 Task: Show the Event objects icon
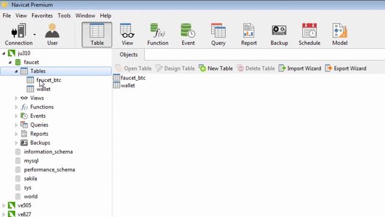tap(188, 34)
